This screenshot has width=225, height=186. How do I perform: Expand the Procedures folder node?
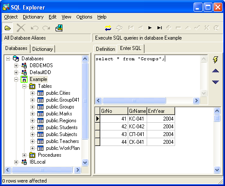24,155
